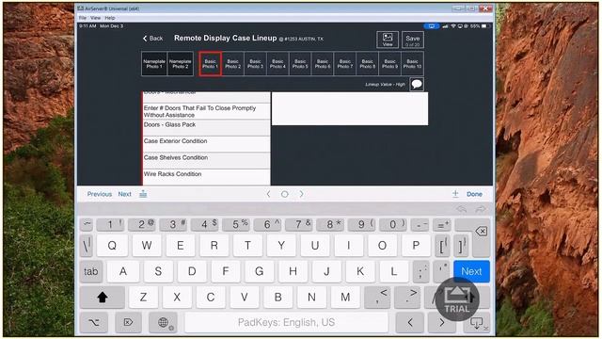Select Nameplate Photo 2 tab
Screen dimensions: 602x339
(x=181, y=64)
